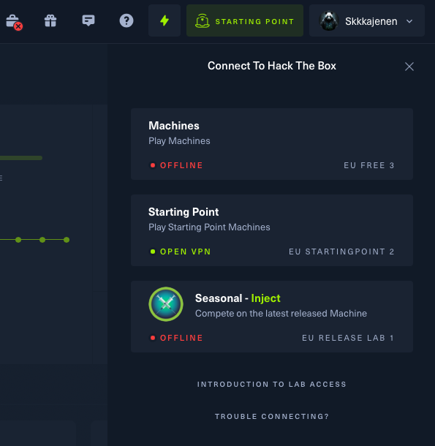Click the Play Machines subtitle
The image size is (435, 446).
click(x=179, y=141)
